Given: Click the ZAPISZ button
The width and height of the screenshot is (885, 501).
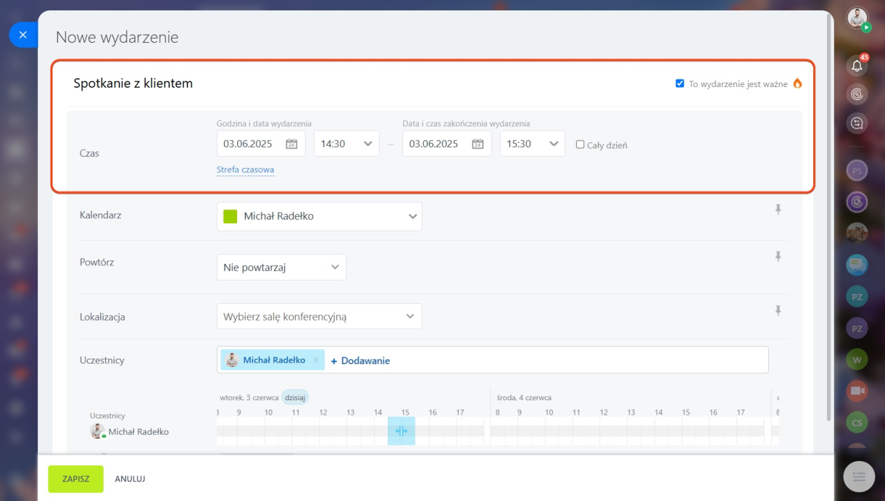Looking at the screenshot, I should (x=75, y=479).
